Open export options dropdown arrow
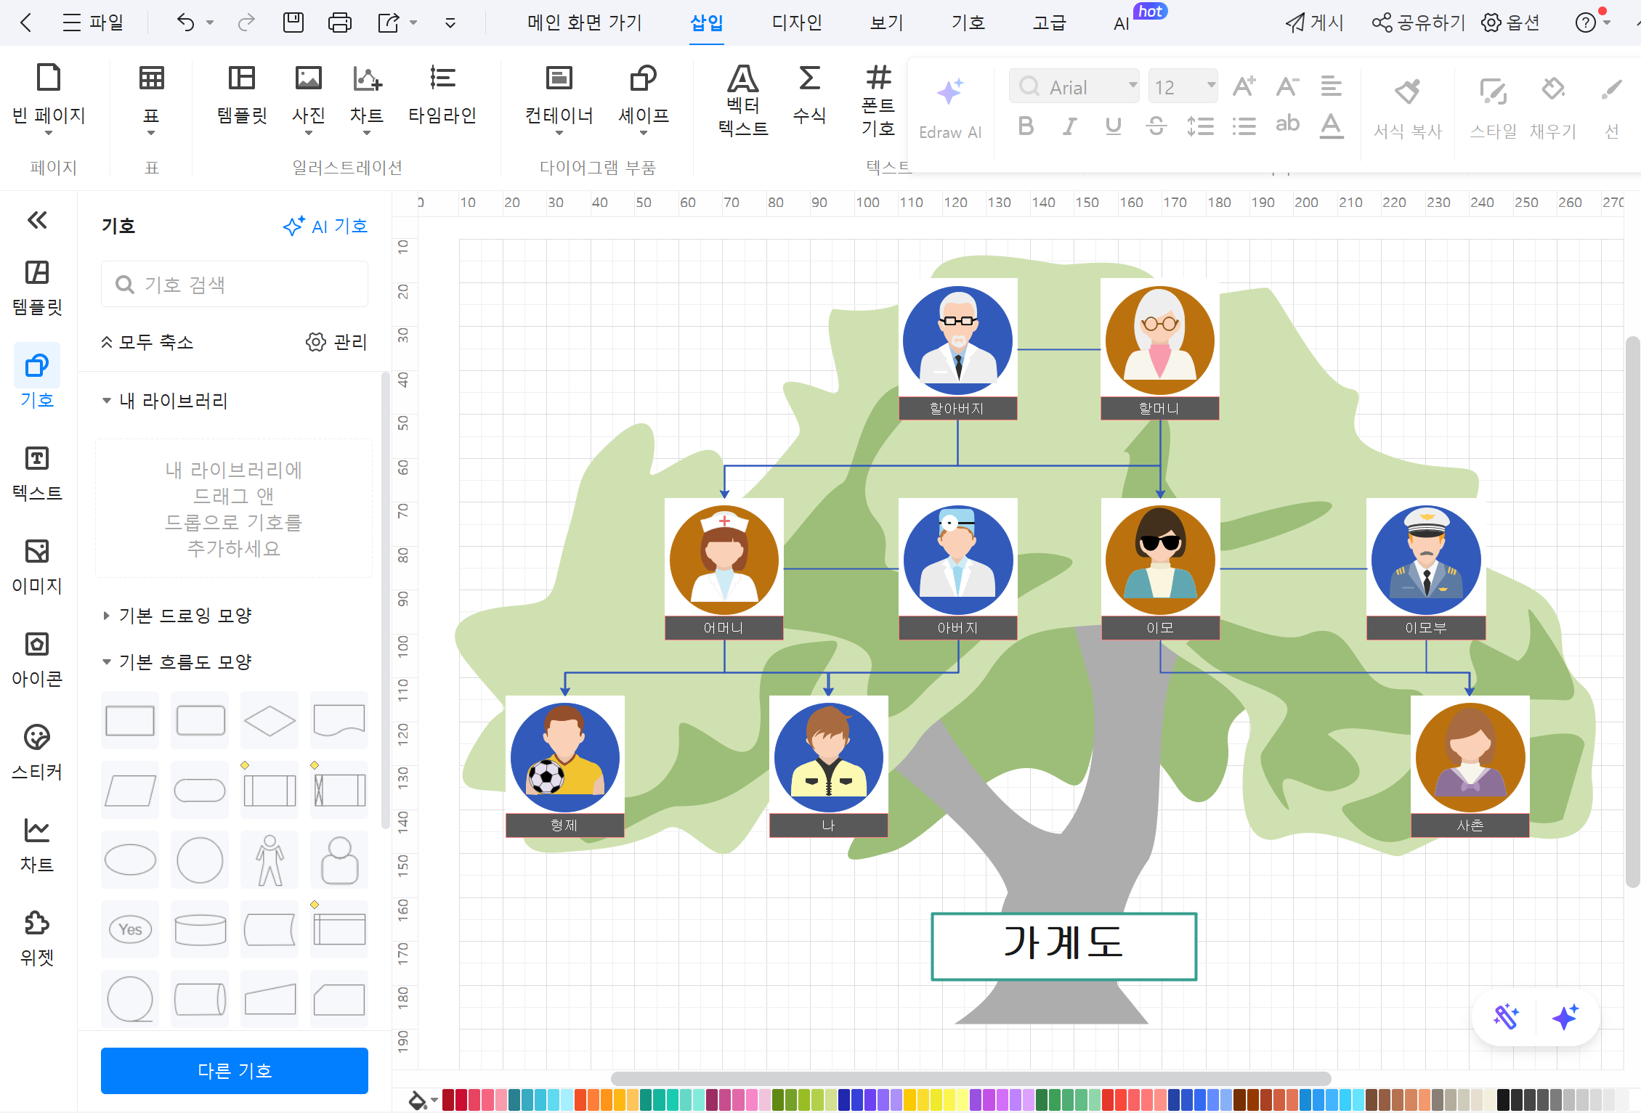The width and height of the screenshot is (1641, 1113). click(x=413, y=23)
